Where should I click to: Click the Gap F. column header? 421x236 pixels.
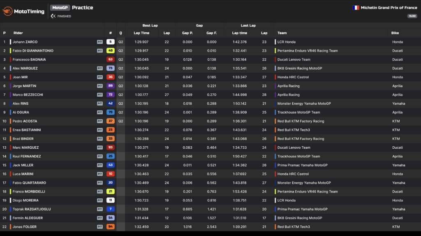[212, 33]
